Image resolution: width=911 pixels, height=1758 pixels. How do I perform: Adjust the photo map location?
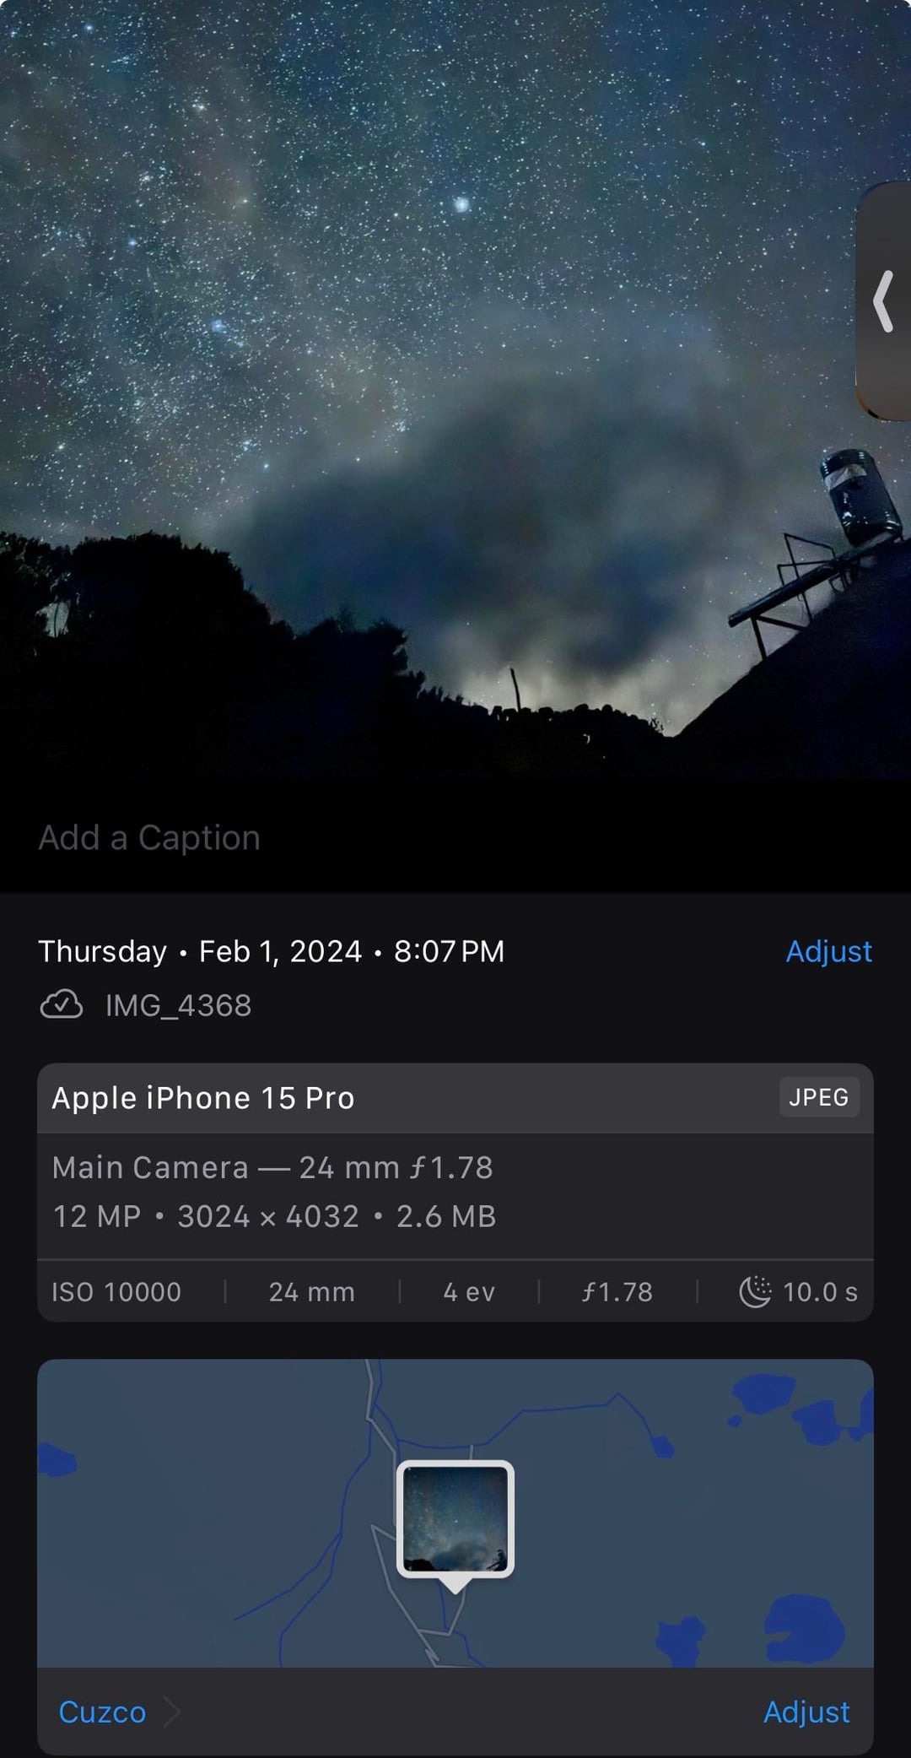pos(806,1712)
